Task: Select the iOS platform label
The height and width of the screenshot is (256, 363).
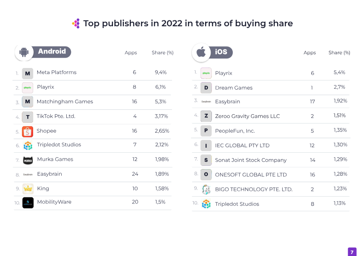Action: tap(221, 53)
